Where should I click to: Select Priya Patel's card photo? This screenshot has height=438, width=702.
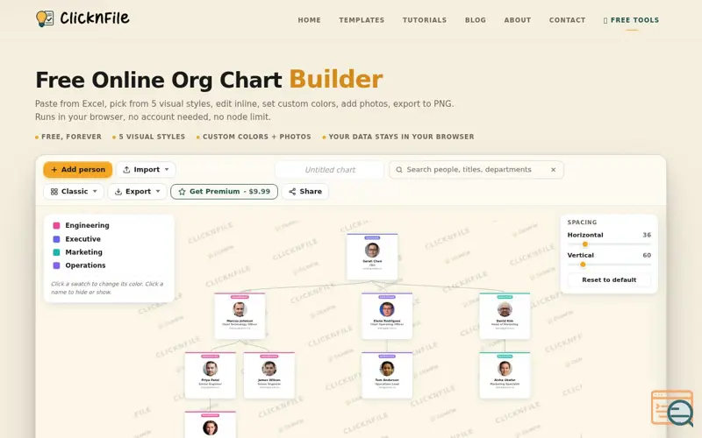[210, 369]
